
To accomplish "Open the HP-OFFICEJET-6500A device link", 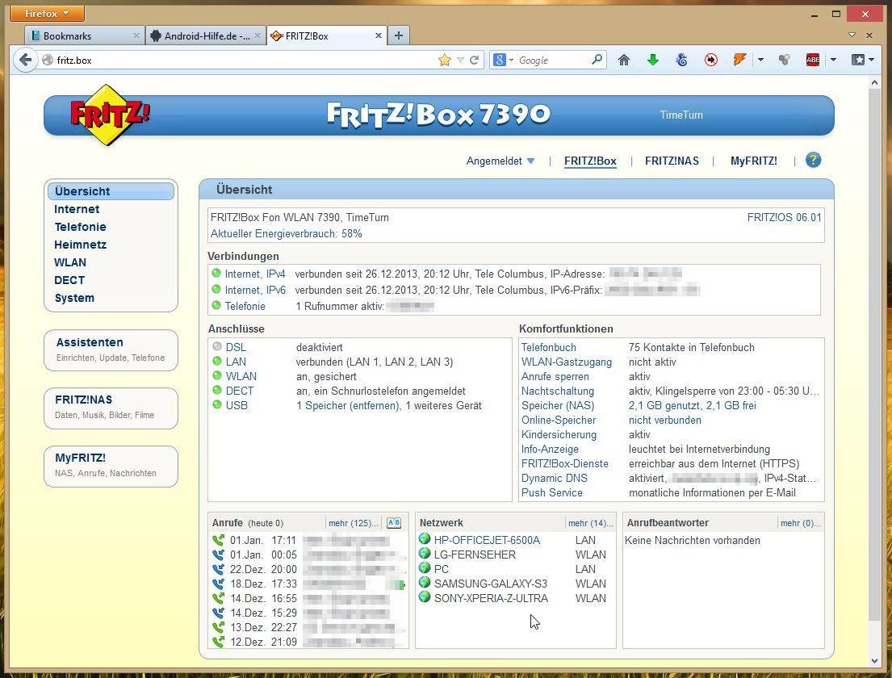I will tap(487, 540).
